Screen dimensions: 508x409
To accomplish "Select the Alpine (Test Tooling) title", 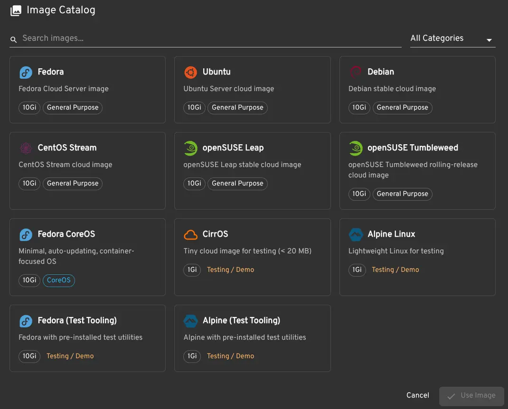I will 241,321.
